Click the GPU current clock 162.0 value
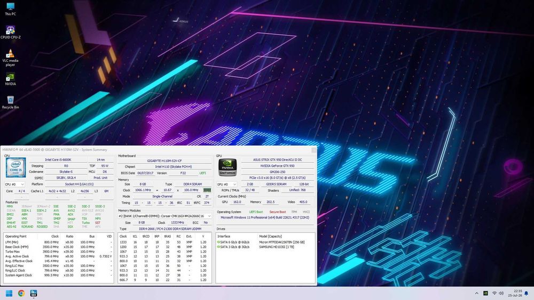This screenshot has width=534, height=300. coord(237,202)
